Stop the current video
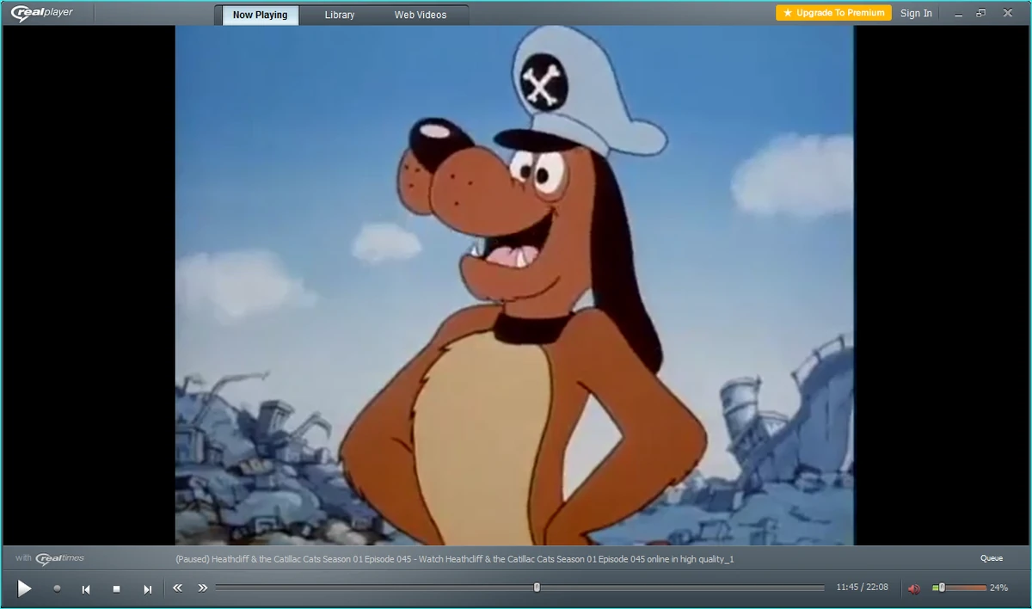The height and width of the screenshot is (609, 1032). pyautogui.click(x=117, y=588)
